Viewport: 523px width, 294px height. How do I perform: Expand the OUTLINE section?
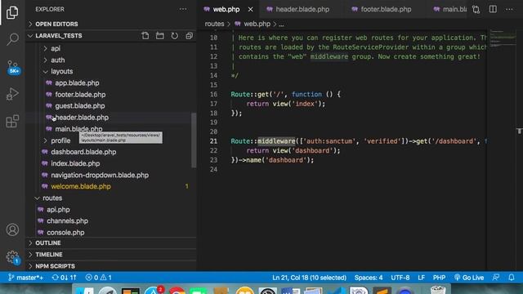coord(110,243)
